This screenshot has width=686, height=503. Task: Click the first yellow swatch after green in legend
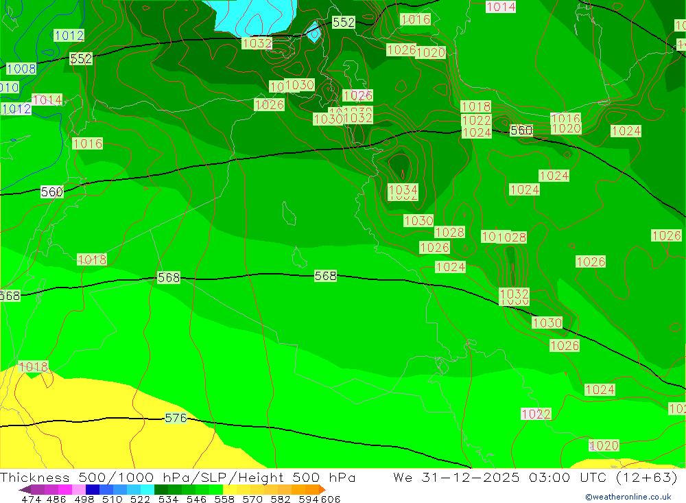coord(230,489)
